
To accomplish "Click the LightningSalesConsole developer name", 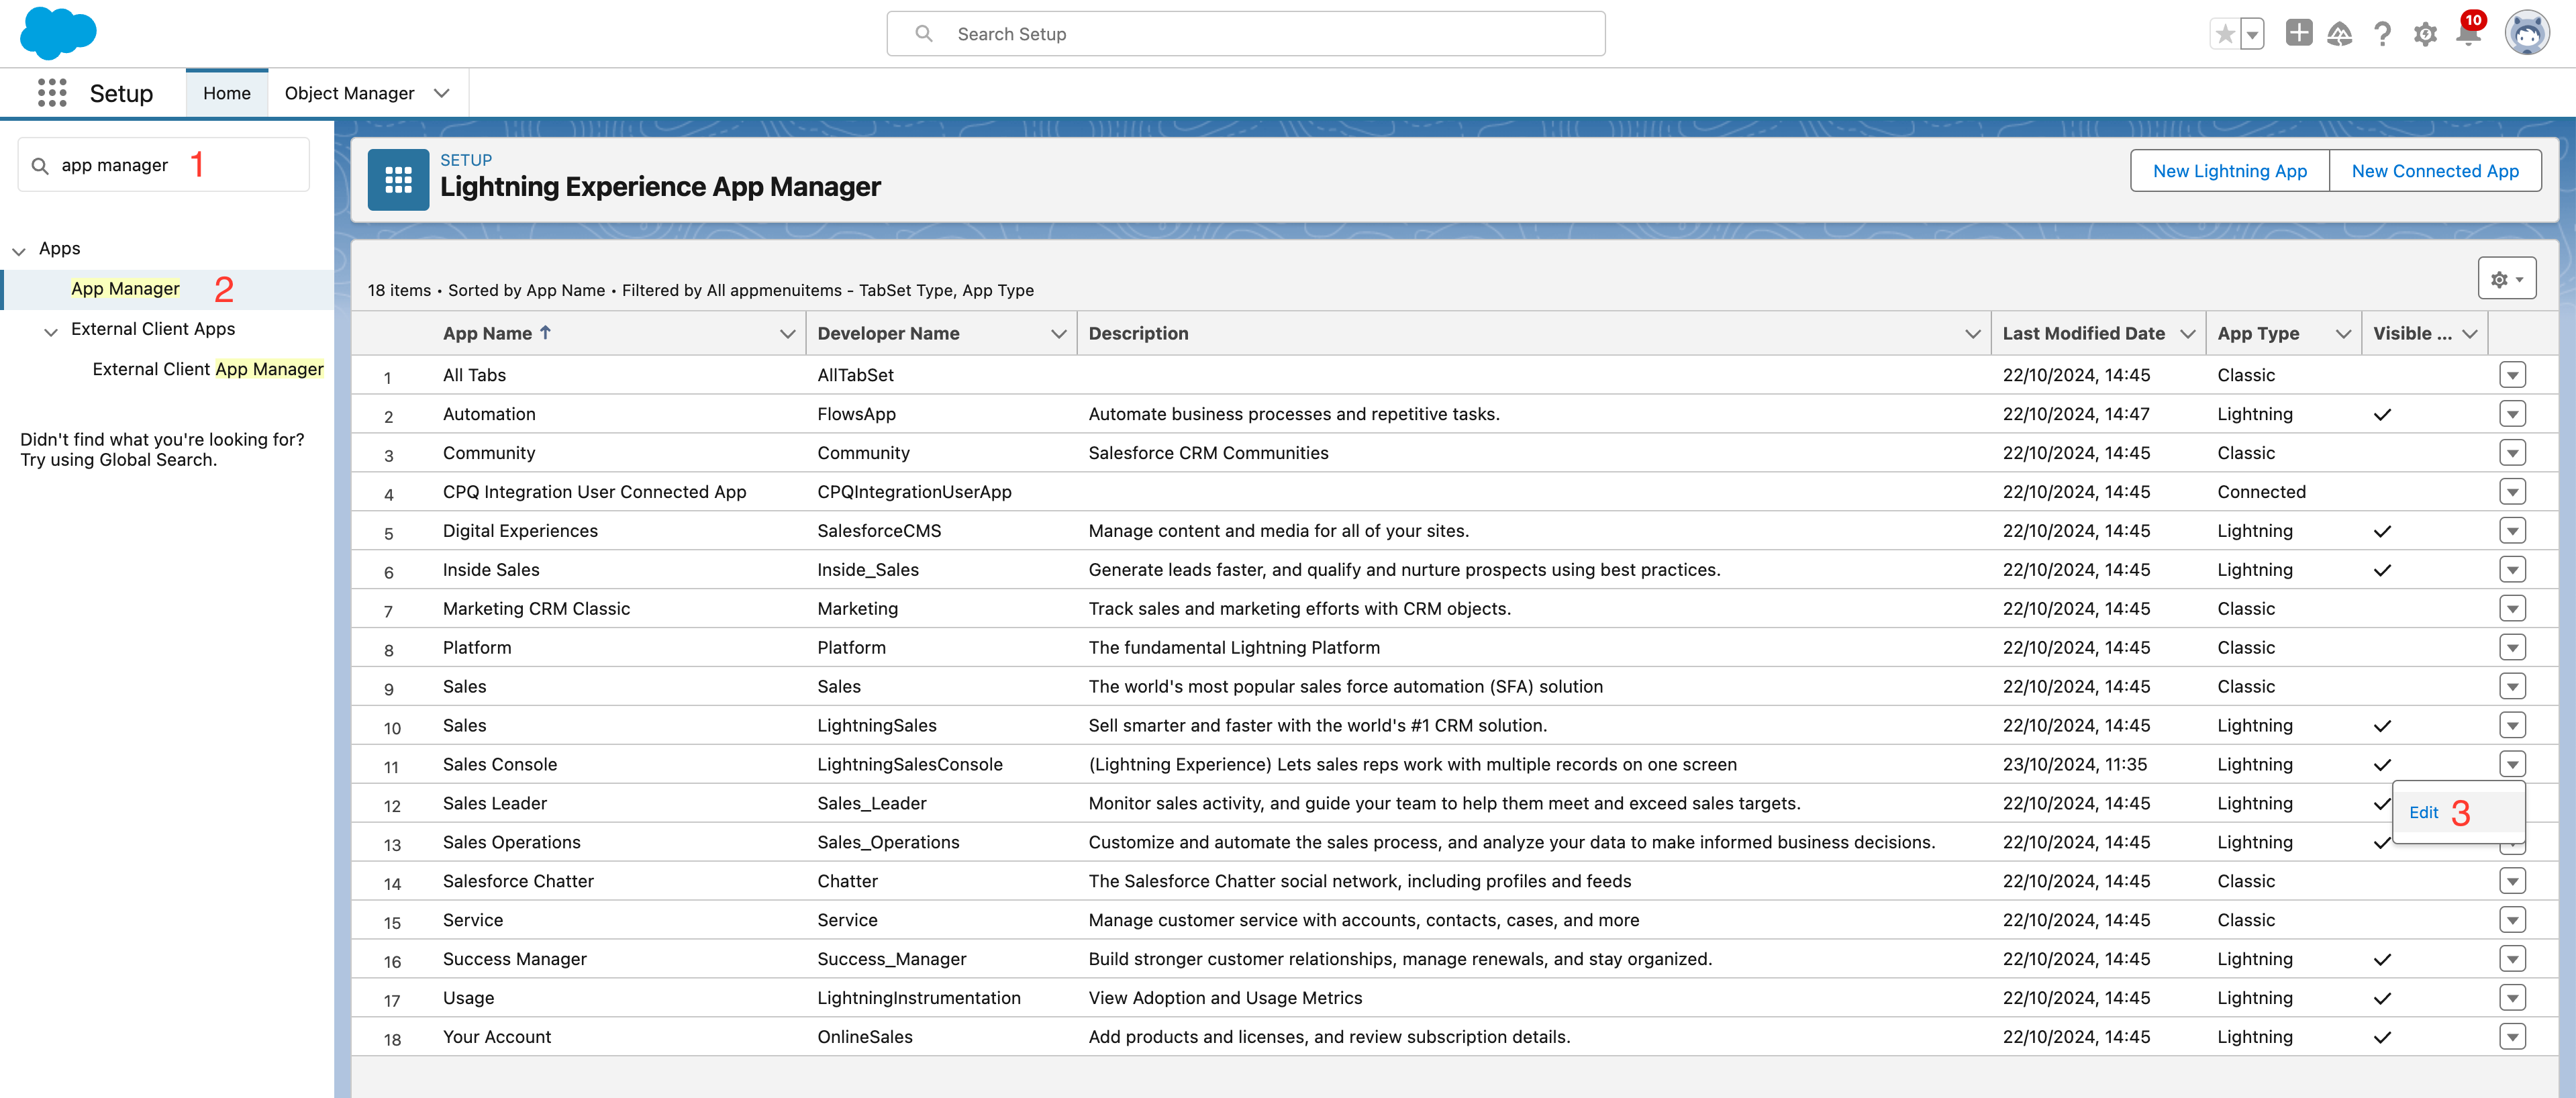I will tap(910, 765).
